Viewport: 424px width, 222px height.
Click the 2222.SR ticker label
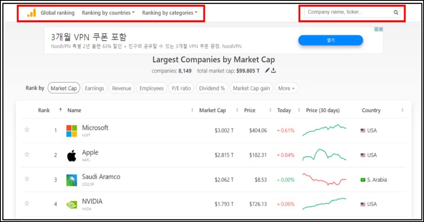coord(88,184)
